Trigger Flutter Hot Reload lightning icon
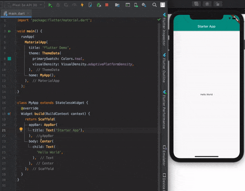 coord(82,5)
